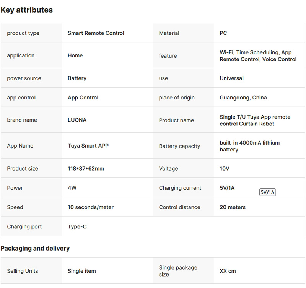Viewport: 306px width, 288px height.
Task: Select the "10 seconds/meter" speed value
Action: (91, 207)
